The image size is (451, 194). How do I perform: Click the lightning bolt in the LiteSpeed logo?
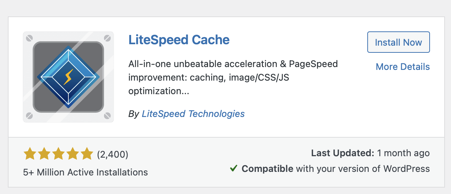pos(68,77)
